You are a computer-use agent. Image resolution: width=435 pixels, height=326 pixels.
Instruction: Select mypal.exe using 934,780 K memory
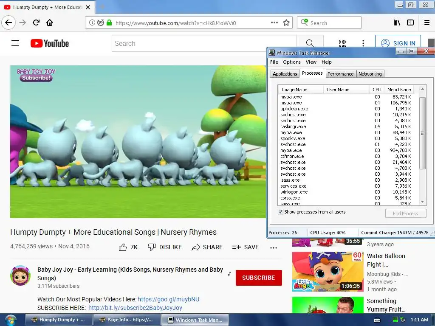[x=345, y=150]
